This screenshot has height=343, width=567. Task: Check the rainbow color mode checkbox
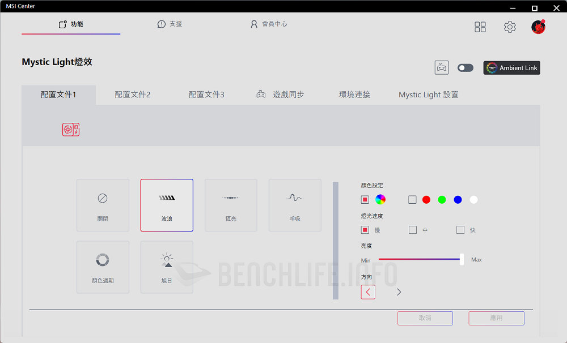point(365,199)
